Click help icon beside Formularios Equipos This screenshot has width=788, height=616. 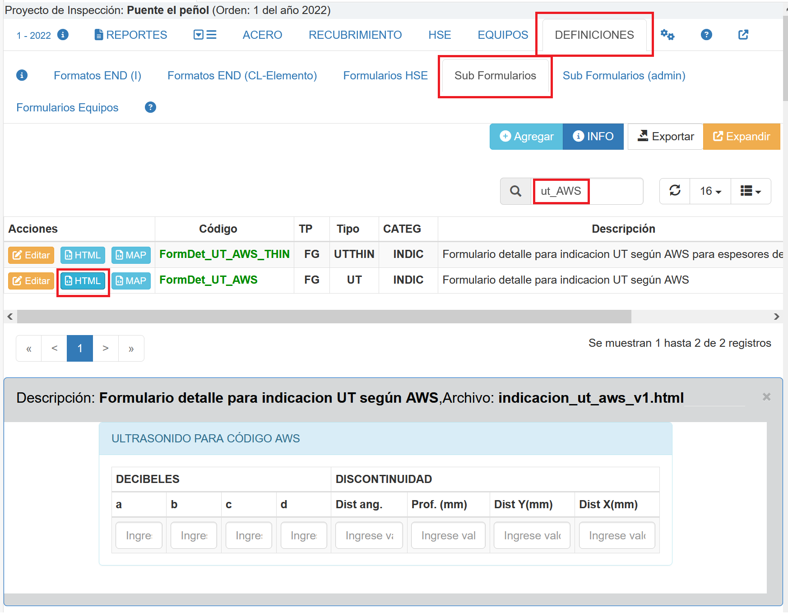(150, 107)
